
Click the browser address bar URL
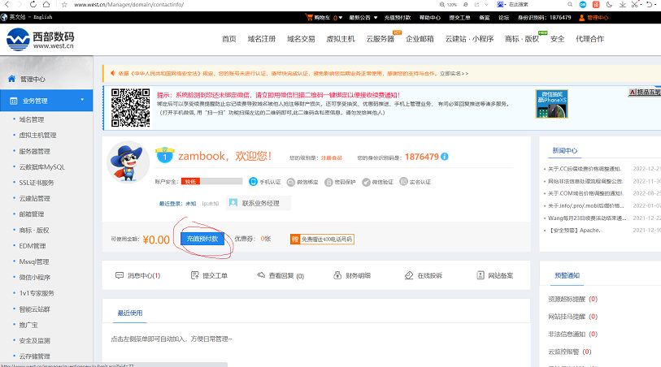coord(128,5)
